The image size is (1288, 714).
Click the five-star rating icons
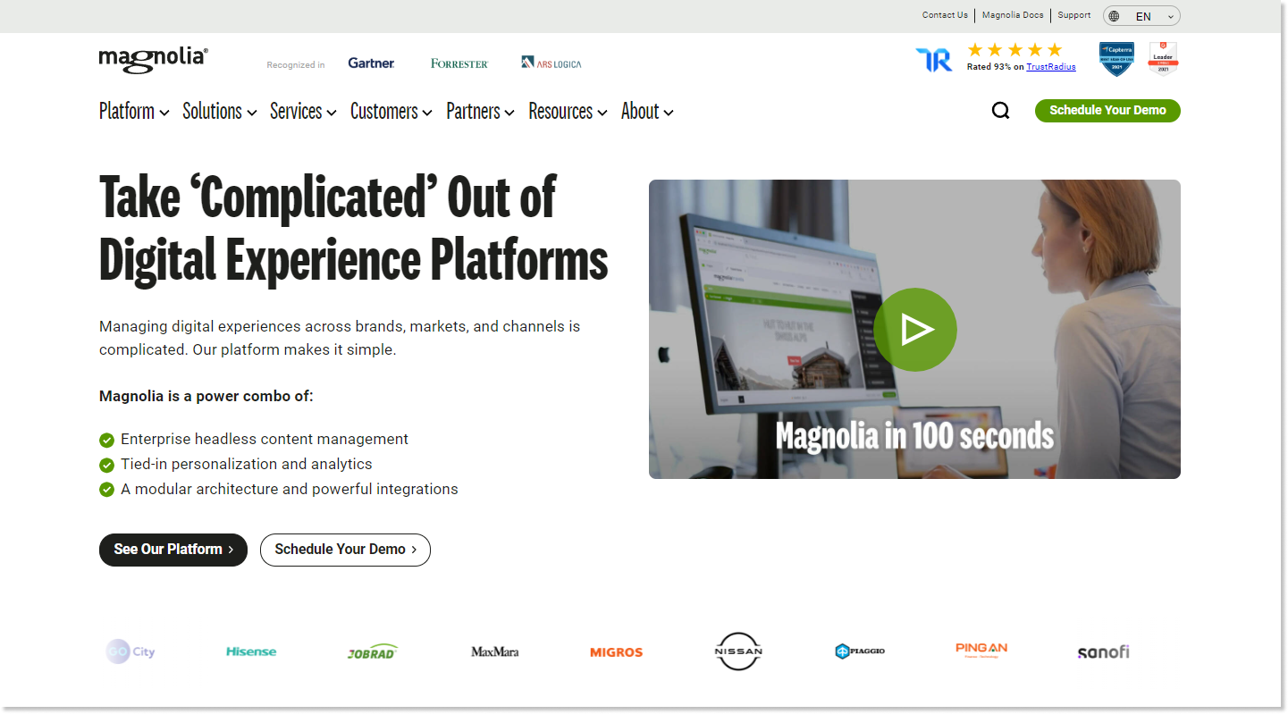1014,50
